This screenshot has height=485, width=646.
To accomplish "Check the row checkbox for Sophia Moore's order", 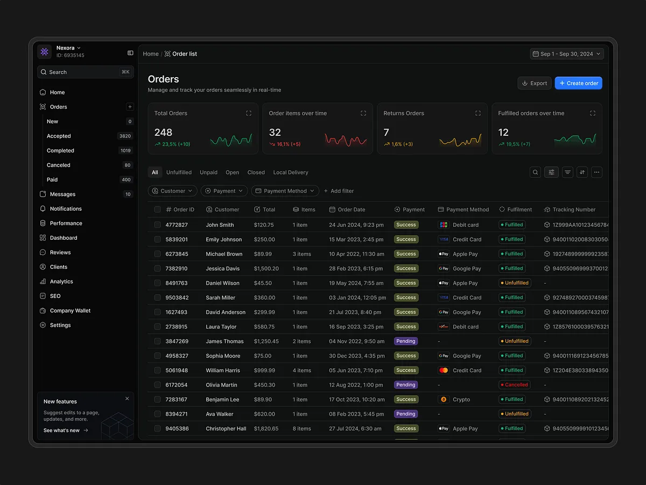I will pyautogui.click(x=157, y=356).
